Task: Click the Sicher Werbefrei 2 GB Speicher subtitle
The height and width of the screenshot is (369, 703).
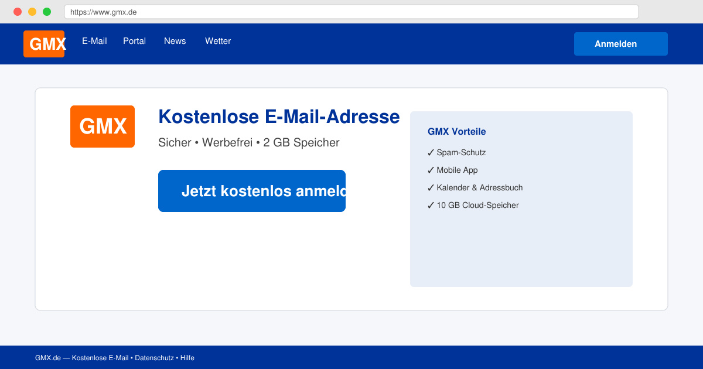Action: (249, 142)
